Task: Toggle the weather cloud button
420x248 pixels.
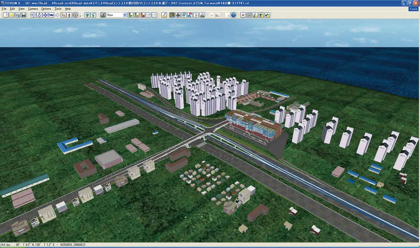Action: 148,15
